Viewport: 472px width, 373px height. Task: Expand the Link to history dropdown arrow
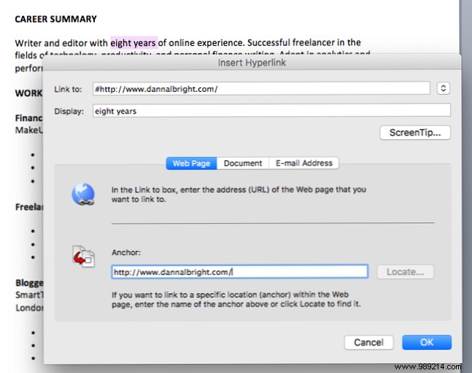(443, 89)
